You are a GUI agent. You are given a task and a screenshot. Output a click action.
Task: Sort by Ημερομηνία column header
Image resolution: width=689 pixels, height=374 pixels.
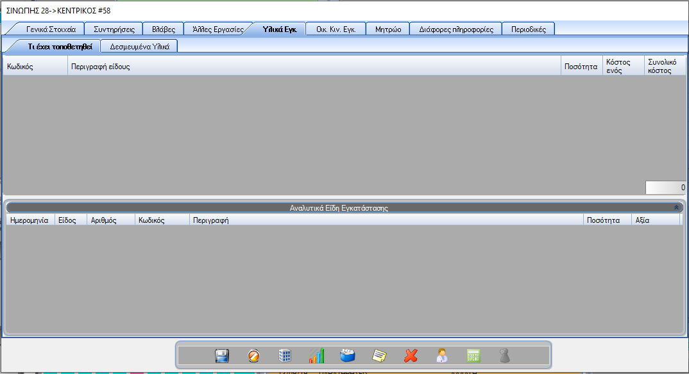pos(30,220)
